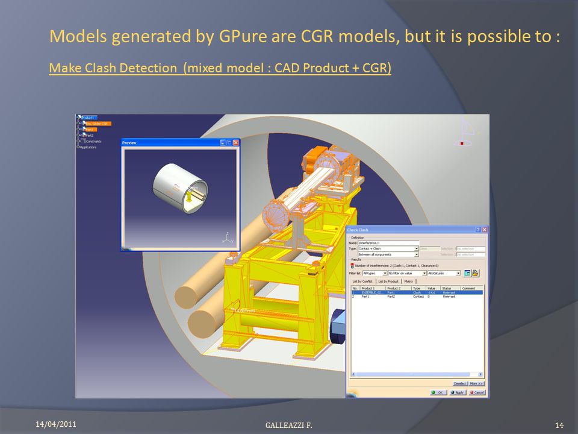This screenshot has height=434, width=578.
Task: Close the Check Clash dialog
Action: coord(484,230)
